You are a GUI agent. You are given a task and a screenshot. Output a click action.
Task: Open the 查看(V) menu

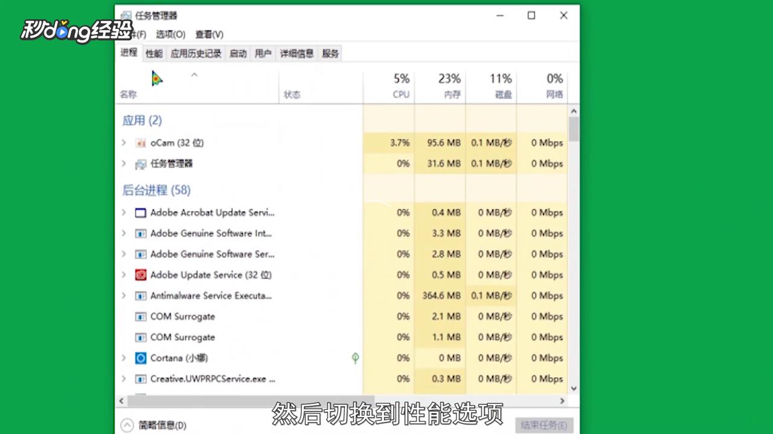pyautogui.click(x=209, y=34)
